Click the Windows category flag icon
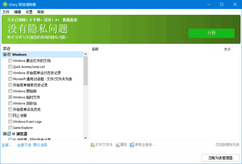The width and height of the screenshot is (242, 164). [9, 55]
